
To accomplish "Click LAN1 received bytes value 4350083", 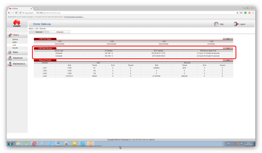I will [x=156, y=68].
